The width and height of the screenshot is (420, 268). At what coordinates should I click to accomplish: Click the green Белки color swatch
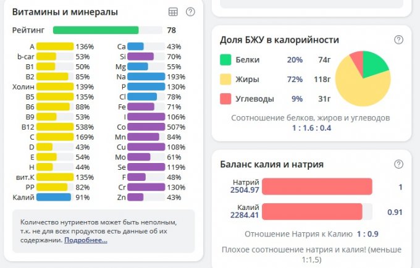pos(225,60)
